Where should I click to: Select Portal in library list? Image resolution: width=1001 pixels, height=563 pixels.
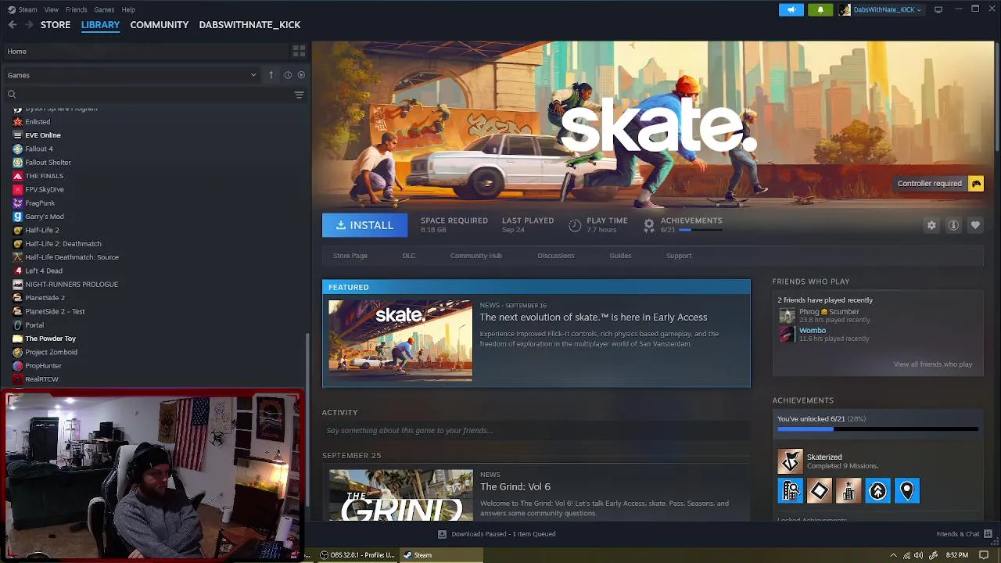pos(34,325)
